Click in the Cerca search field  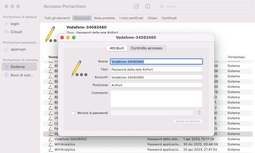click(204, 7)
